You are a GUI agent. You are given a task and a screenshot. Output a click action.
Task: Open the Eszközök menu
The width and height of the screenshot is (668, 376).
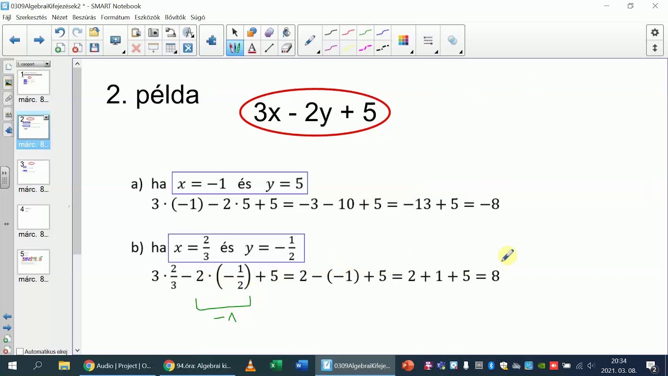click(147, 17)
